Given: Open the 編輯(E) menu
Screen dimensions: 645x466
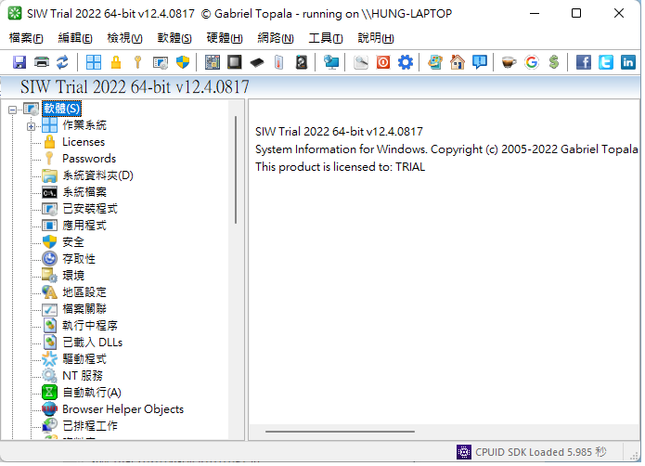Looking at the screenshot, I should tap(75, 38).
